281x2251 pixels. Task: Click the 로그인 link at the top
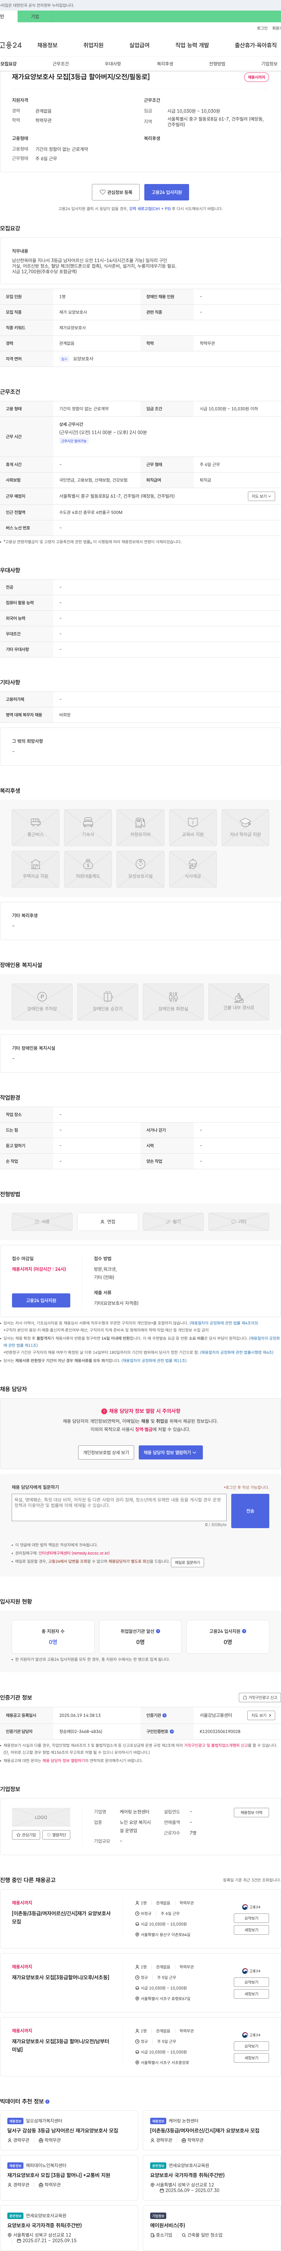tap(262, 28)
